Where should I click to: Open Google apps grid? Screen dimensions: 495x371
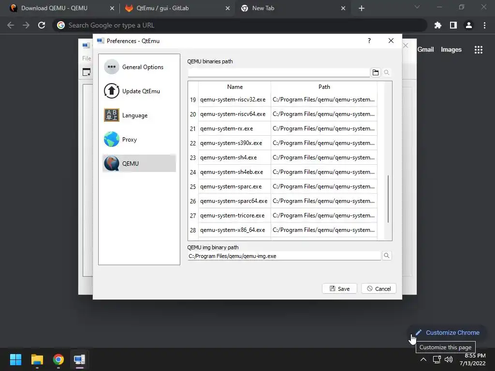click(478, 50)
